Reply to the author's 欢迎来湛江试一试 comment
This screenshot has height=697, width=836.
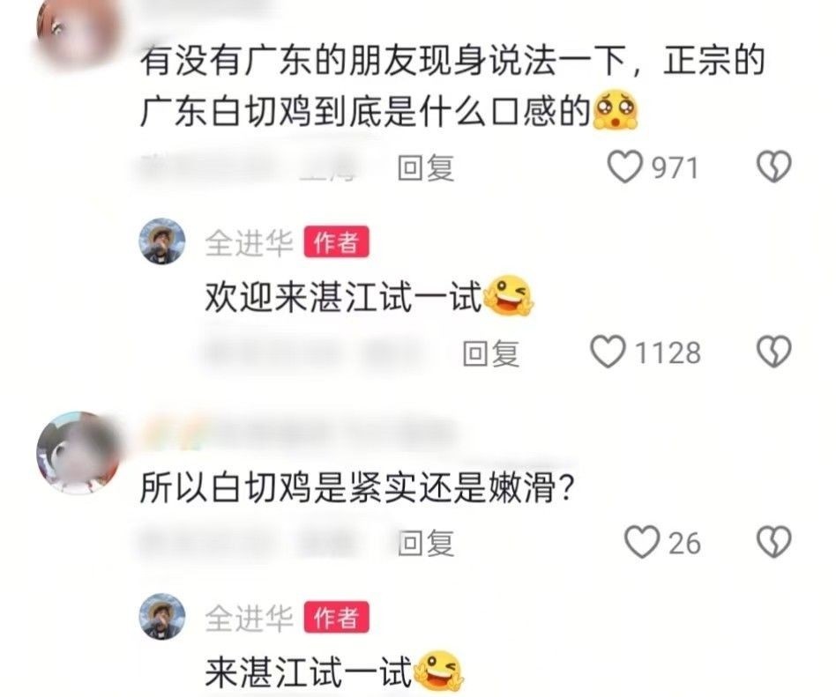pyautogui.click(x=491, y=353)
